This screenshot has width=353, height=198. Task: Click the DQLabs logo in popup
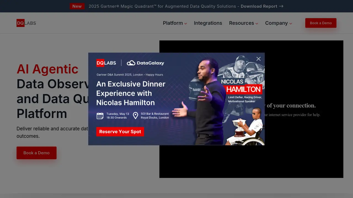tap(106, 63)
